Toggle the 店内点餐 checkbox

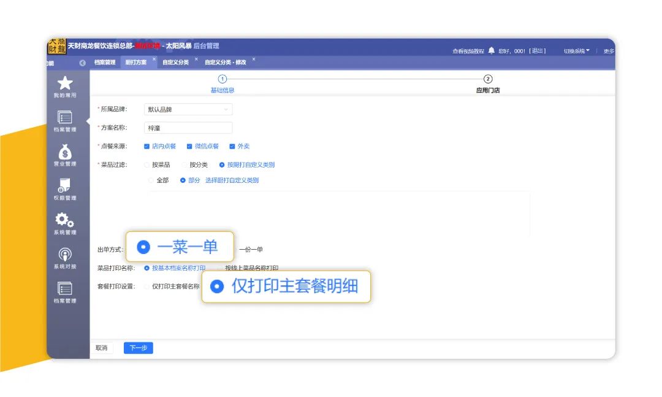click(x=146, y=146)
